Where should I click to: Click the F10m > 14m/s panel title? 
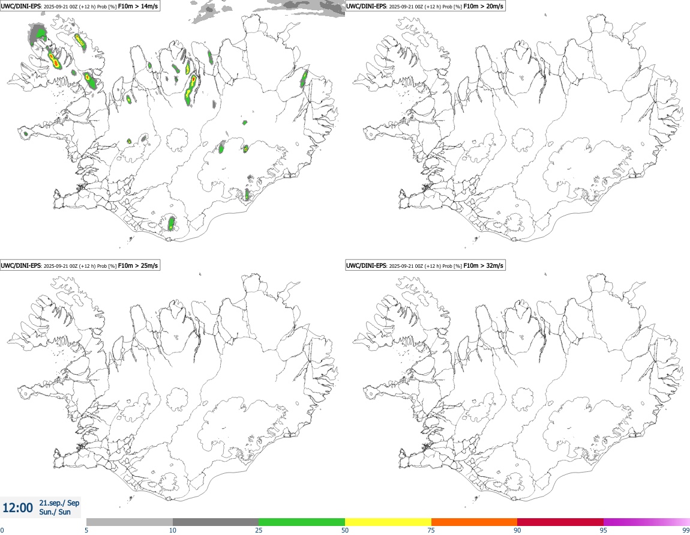[80, 6]
